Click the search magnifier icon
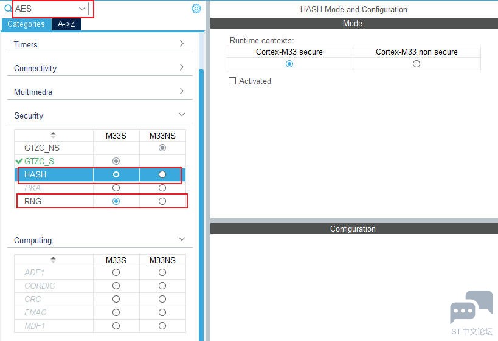This screenshot has width=498, height=341. 8,9
